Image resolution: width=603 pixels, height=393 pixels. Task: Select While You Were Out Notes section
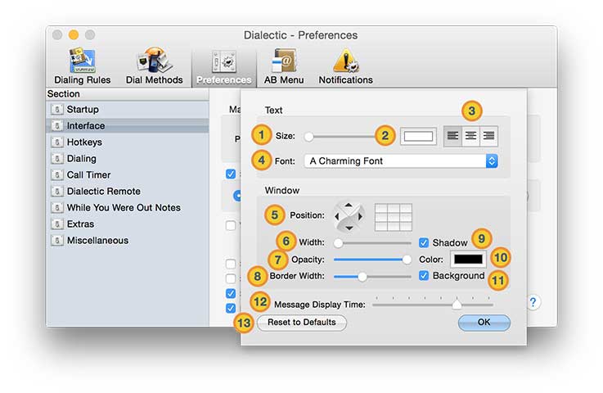(x=128, y=207)
